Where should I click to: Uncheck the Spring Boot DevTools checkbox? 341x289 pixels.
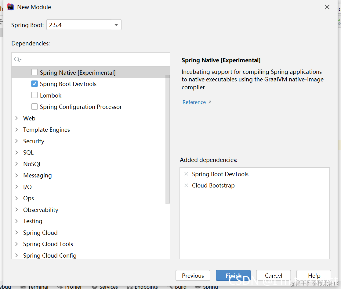click(34, 84)
